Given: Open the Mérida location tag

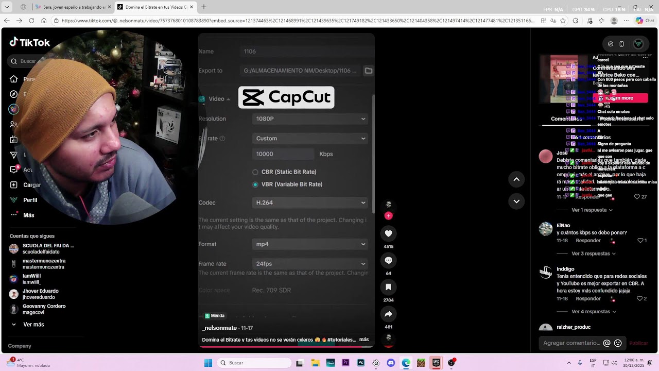Looking at the screenshot, I should [215, 316].
